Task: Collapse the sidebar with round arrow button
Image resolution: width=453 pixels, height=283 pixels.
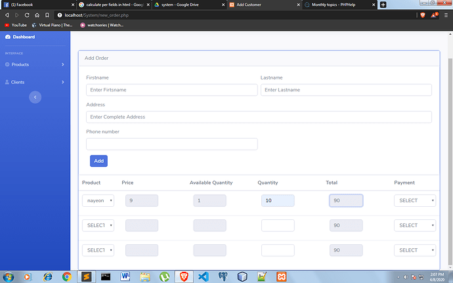Action: [x=35, y=97]
